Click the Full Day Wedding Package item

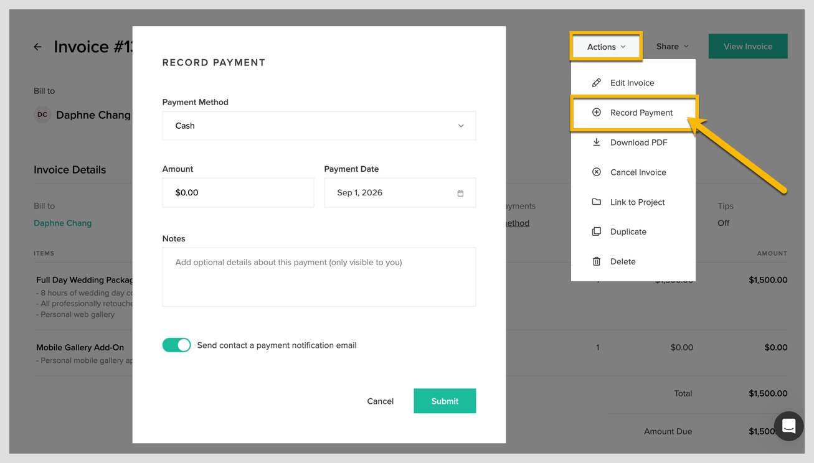(84, 280)
